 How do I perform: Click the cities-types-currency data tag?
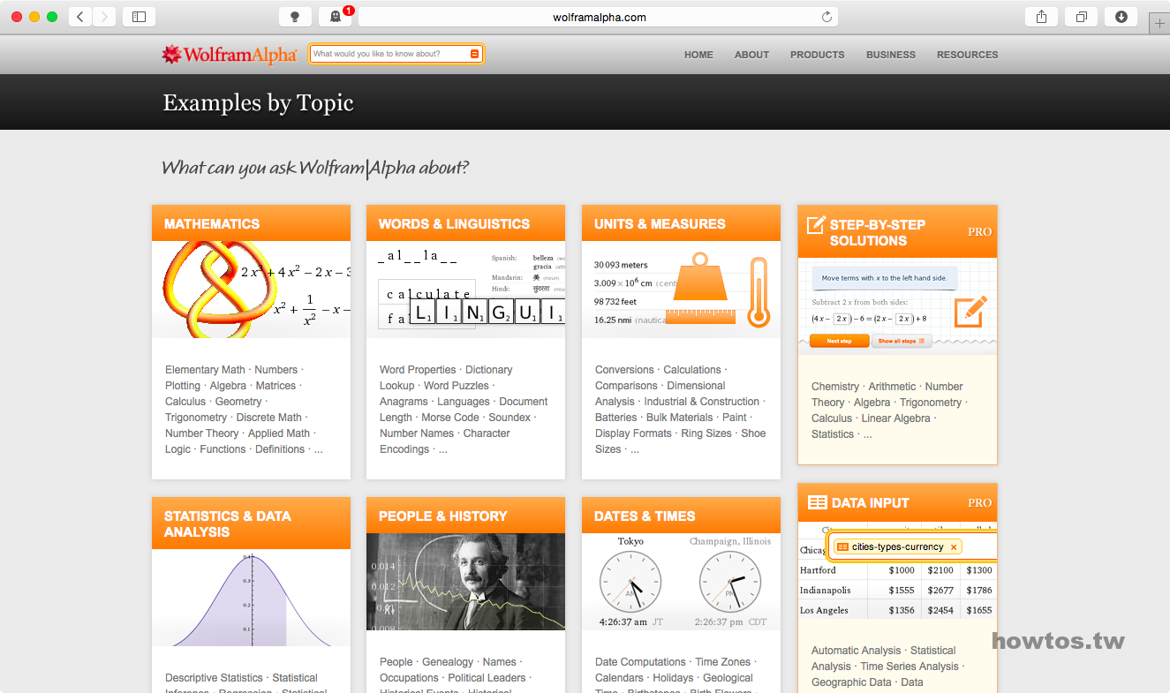897,547
